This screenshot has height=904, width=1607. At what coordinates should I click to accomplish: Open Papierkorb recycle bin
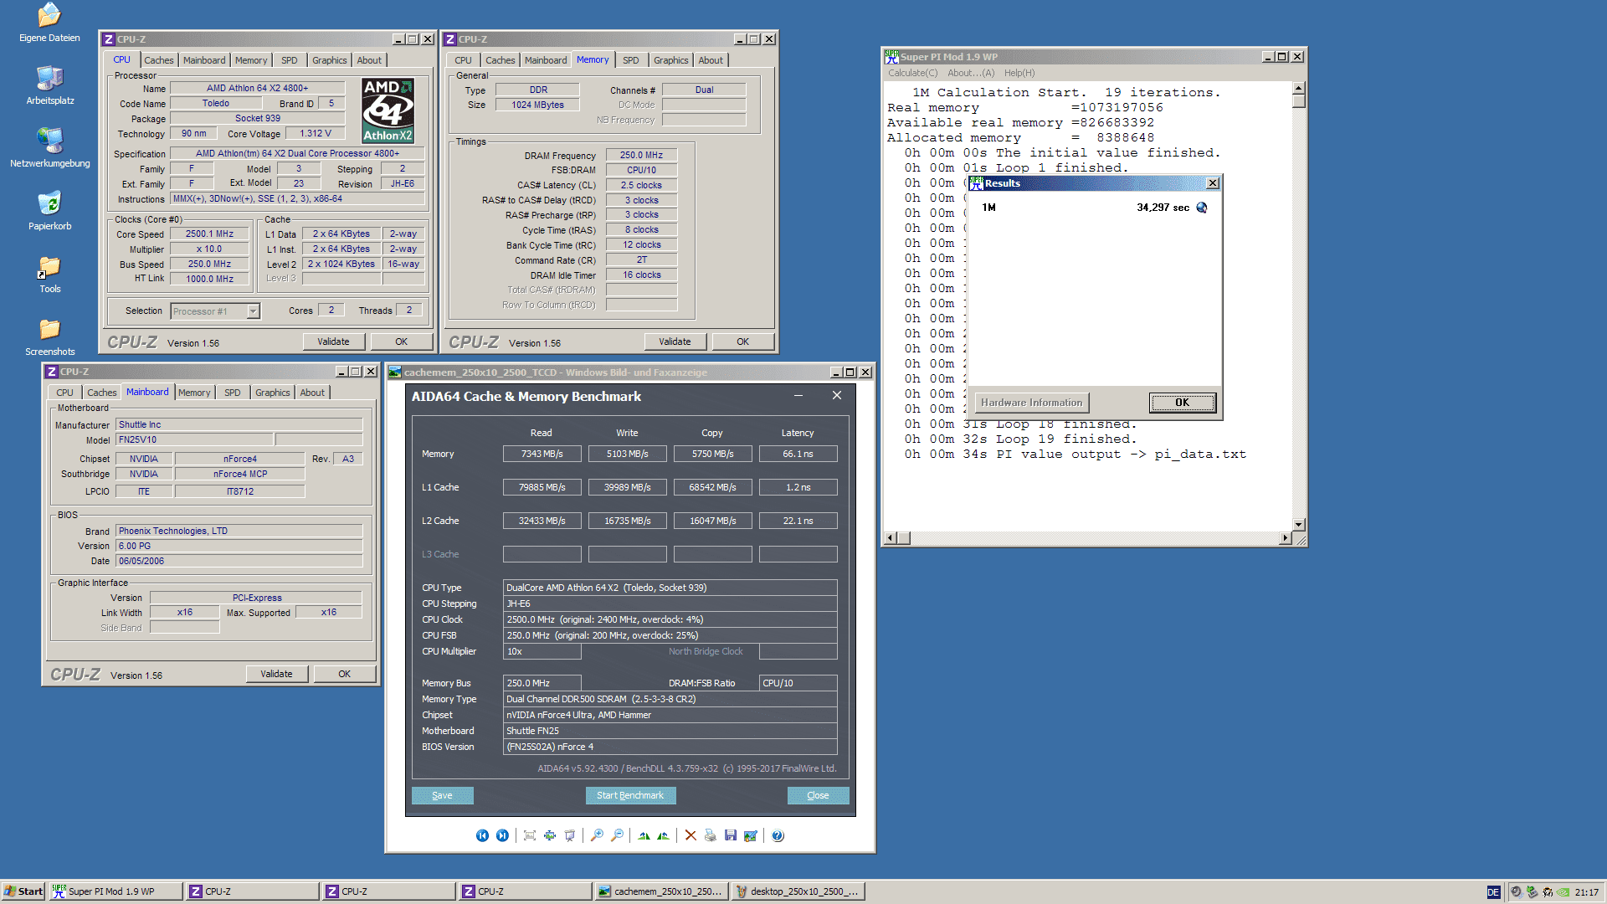tap(49, 211)
